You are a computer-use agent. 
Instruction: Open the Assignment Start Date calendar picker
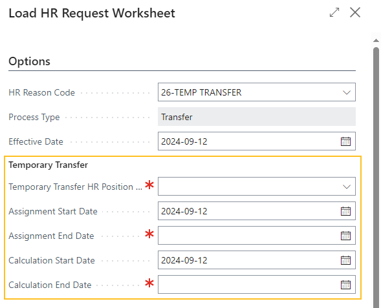point(345,211)
